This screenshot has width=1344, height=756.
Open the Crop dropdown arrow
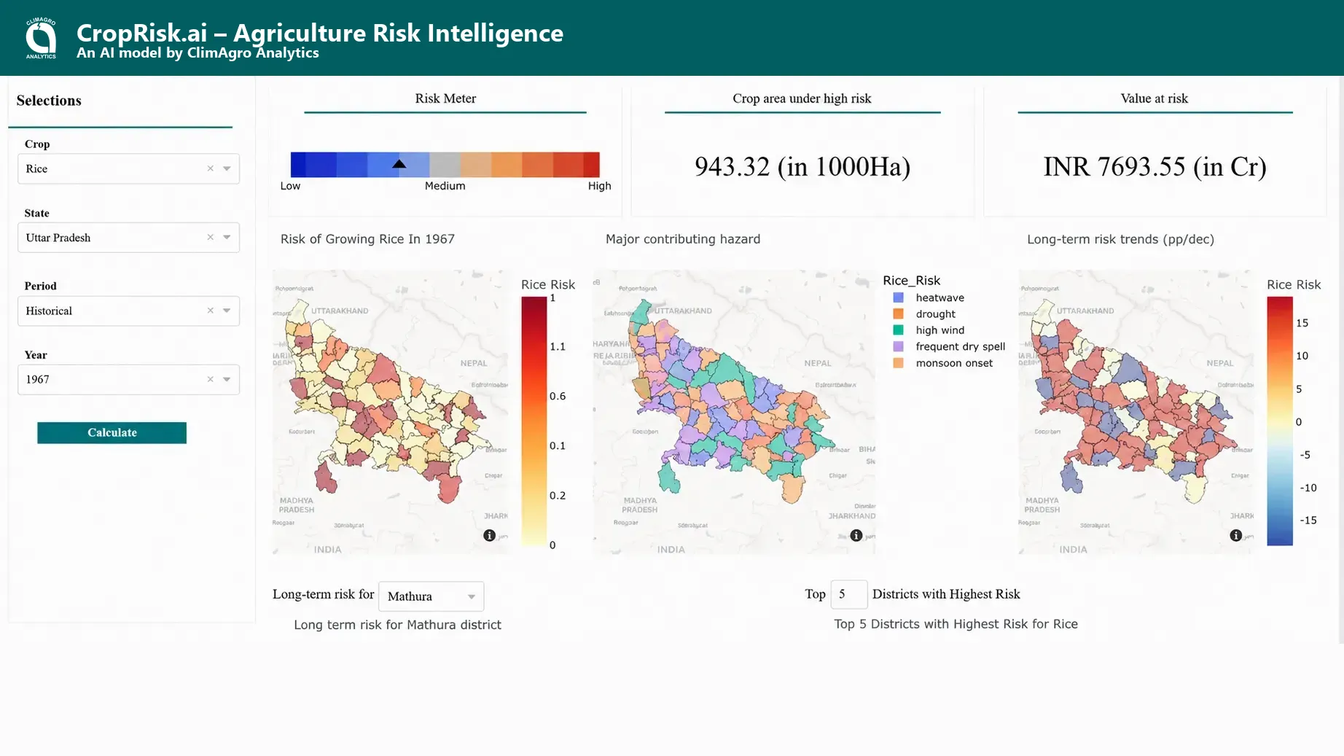coord(227,168)
